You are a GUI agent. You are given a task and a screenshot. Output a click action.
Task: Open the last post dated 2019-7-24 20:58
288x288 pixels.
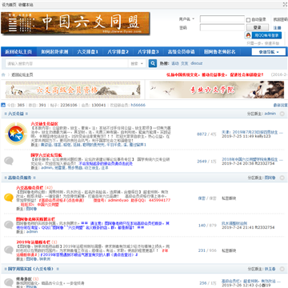point(252,159)
